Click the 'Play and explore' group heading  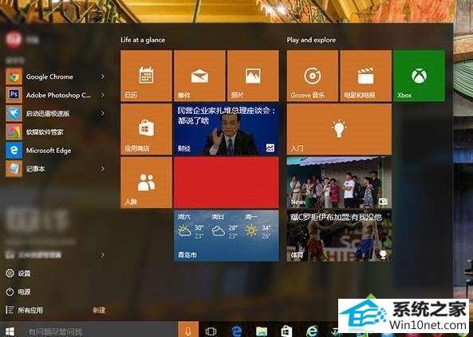[x=311, y=40]
